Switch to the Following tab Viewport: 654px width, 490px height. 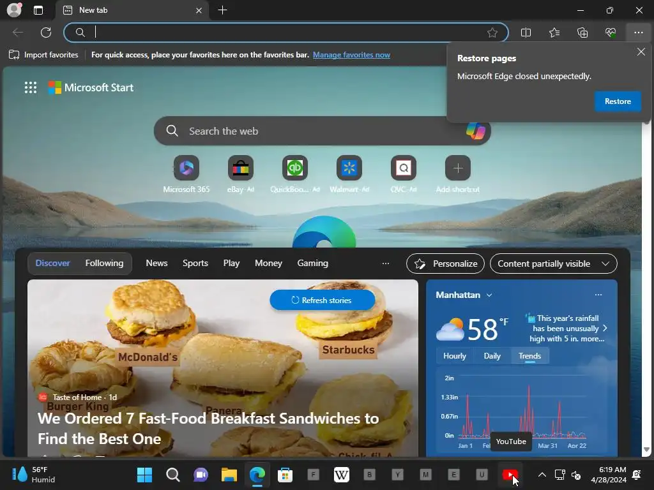pos(104,263)
